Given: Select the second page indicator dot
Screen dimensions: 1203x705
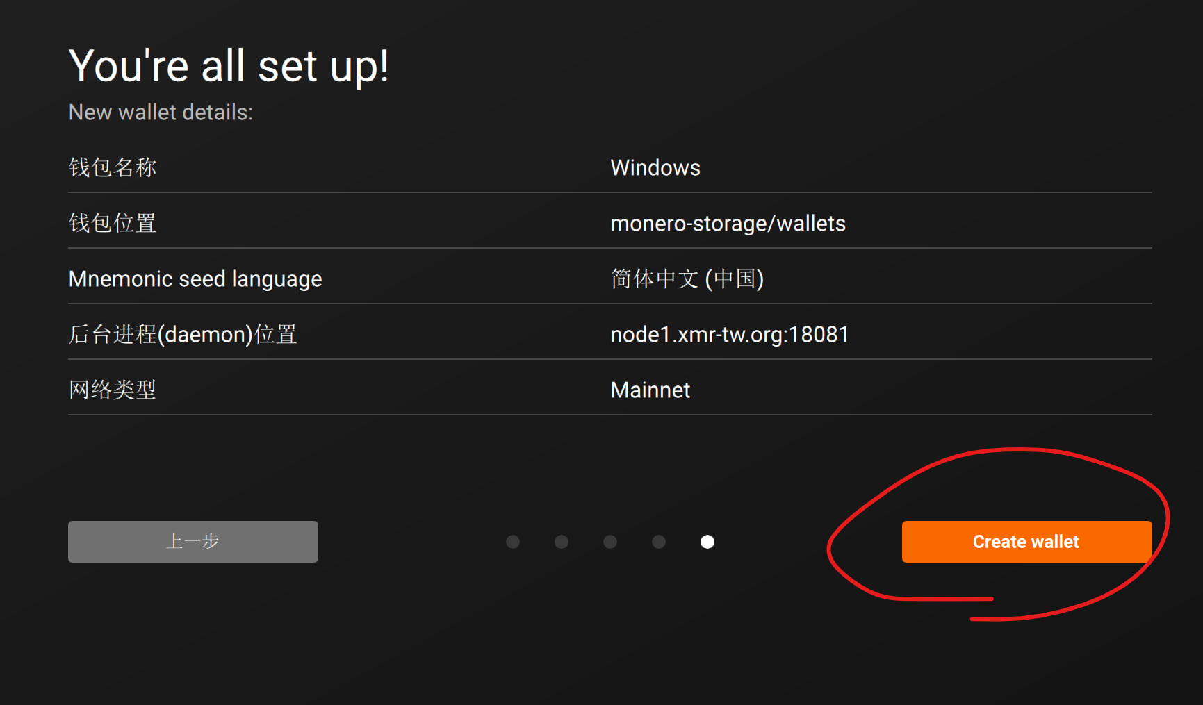Looking at the screenshot, I should [x=562, y=542].
